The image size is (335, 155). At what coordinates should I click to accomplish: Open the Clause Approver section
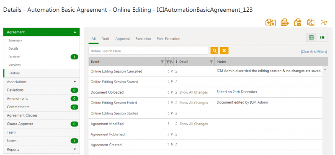[x=41, y=124]
